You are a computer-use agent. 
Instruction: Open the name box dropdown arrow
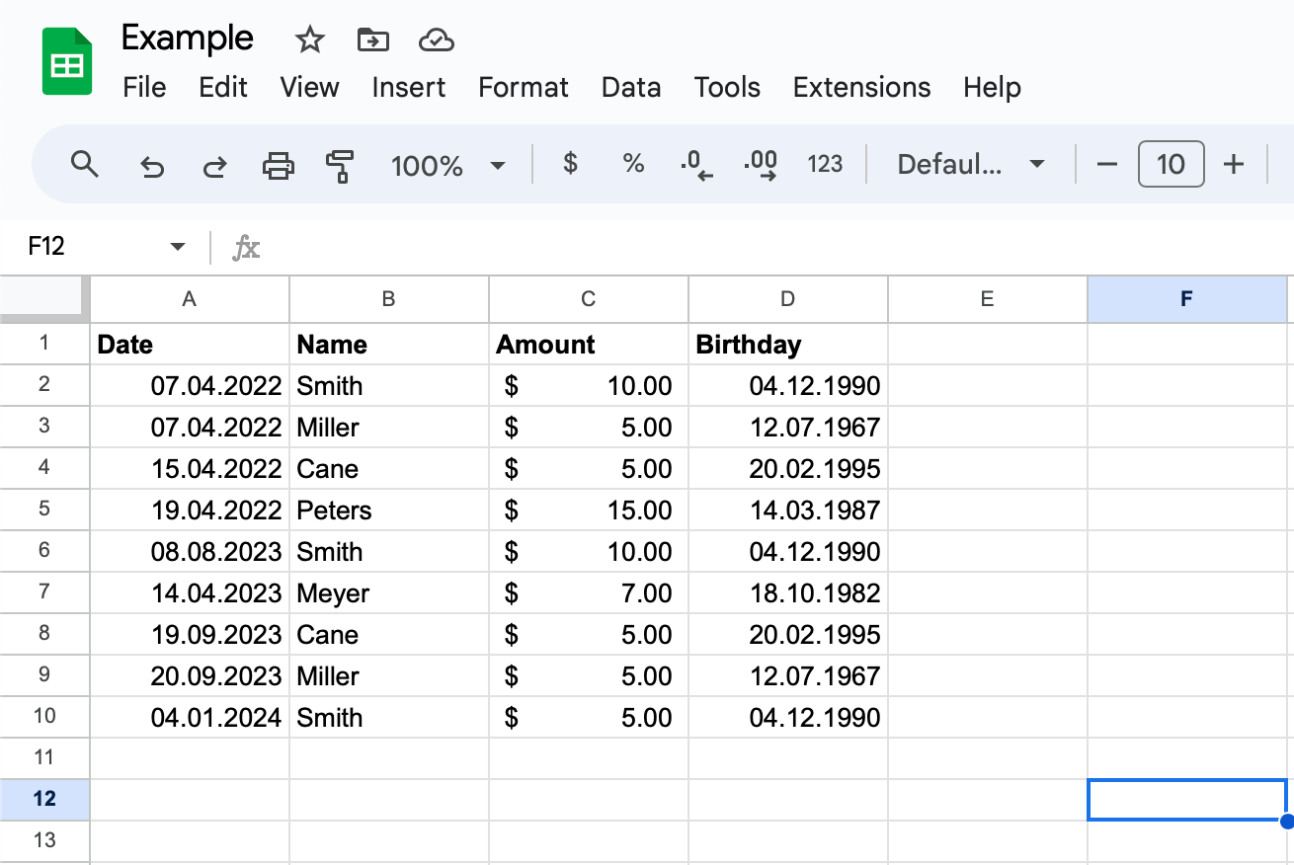tap(178, 247)
